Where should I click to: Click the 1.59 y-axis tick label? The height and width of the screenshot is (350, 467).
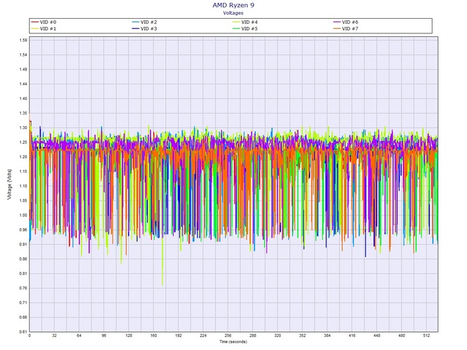click(x=24, y=40)
